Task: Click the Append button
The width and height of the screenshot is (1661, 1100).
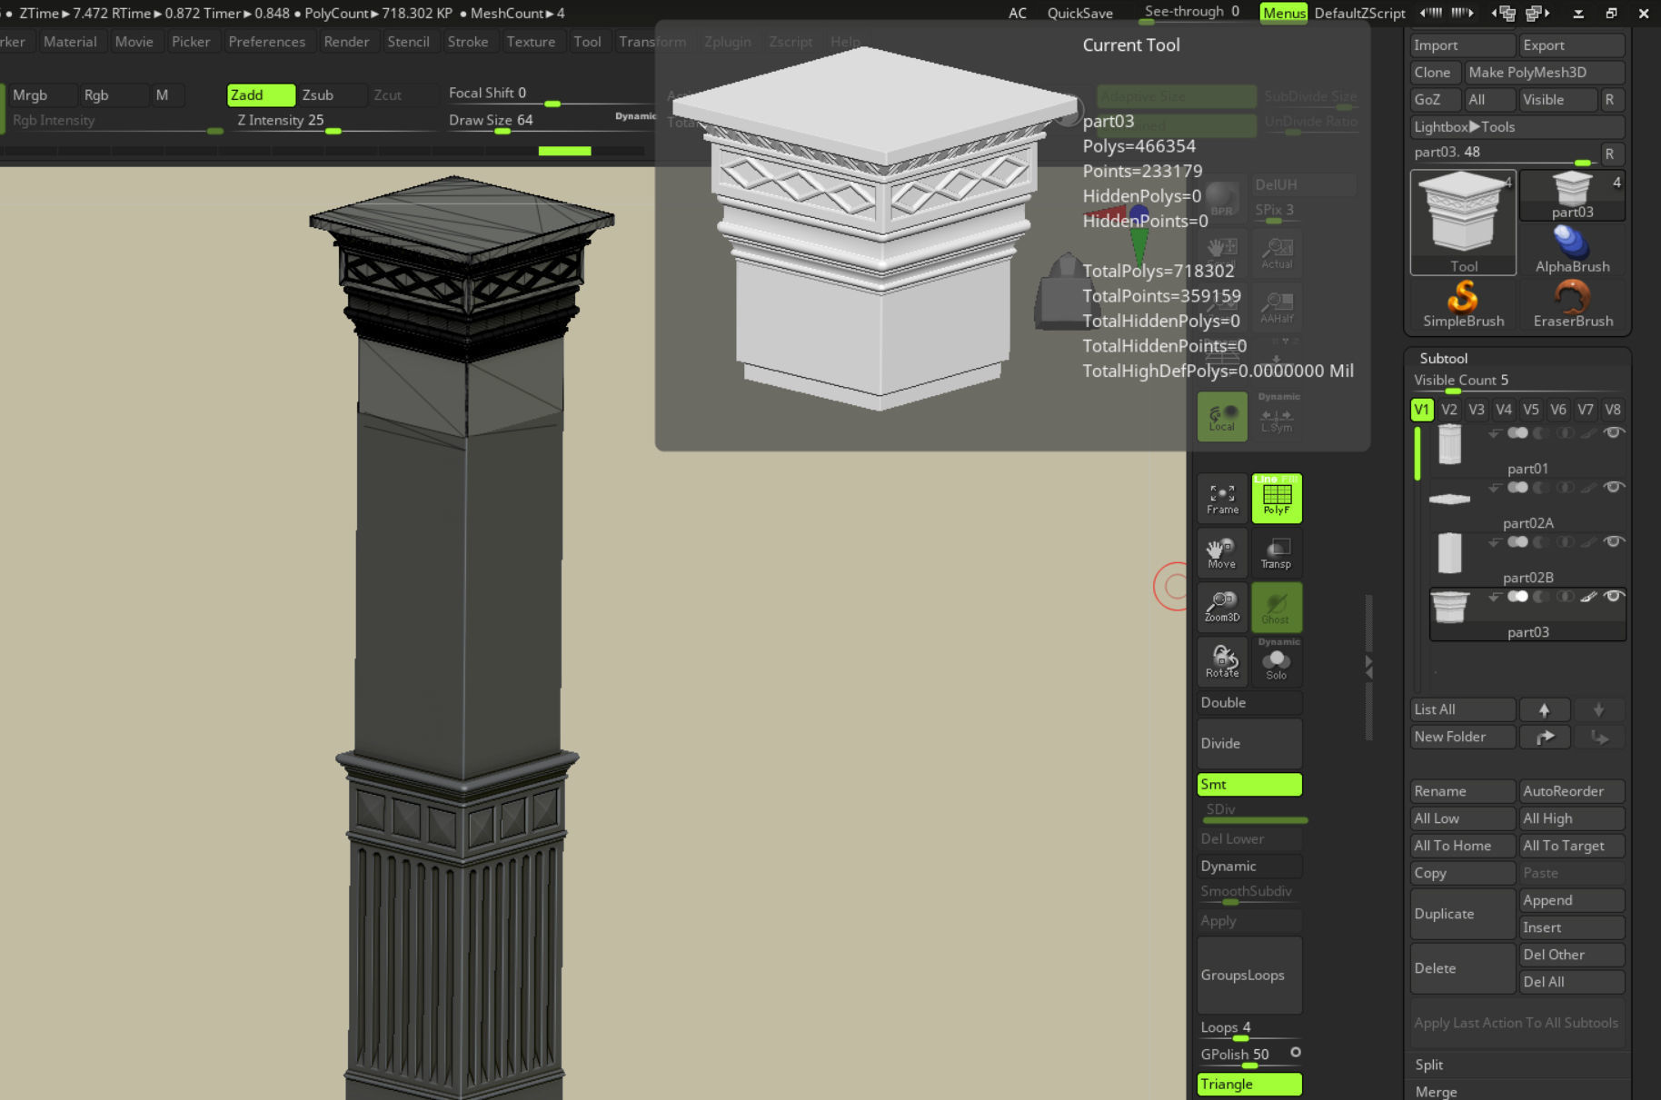Action: (1572, 900)
